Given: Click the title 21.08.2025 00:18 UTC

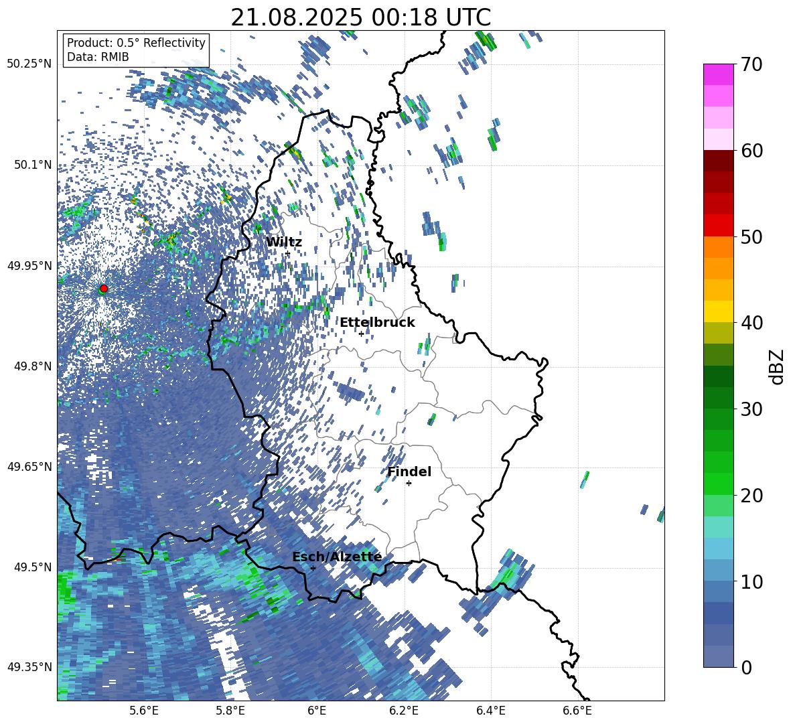Looking at the screenshot, I should pyautogui.click(x=360, y=17).
